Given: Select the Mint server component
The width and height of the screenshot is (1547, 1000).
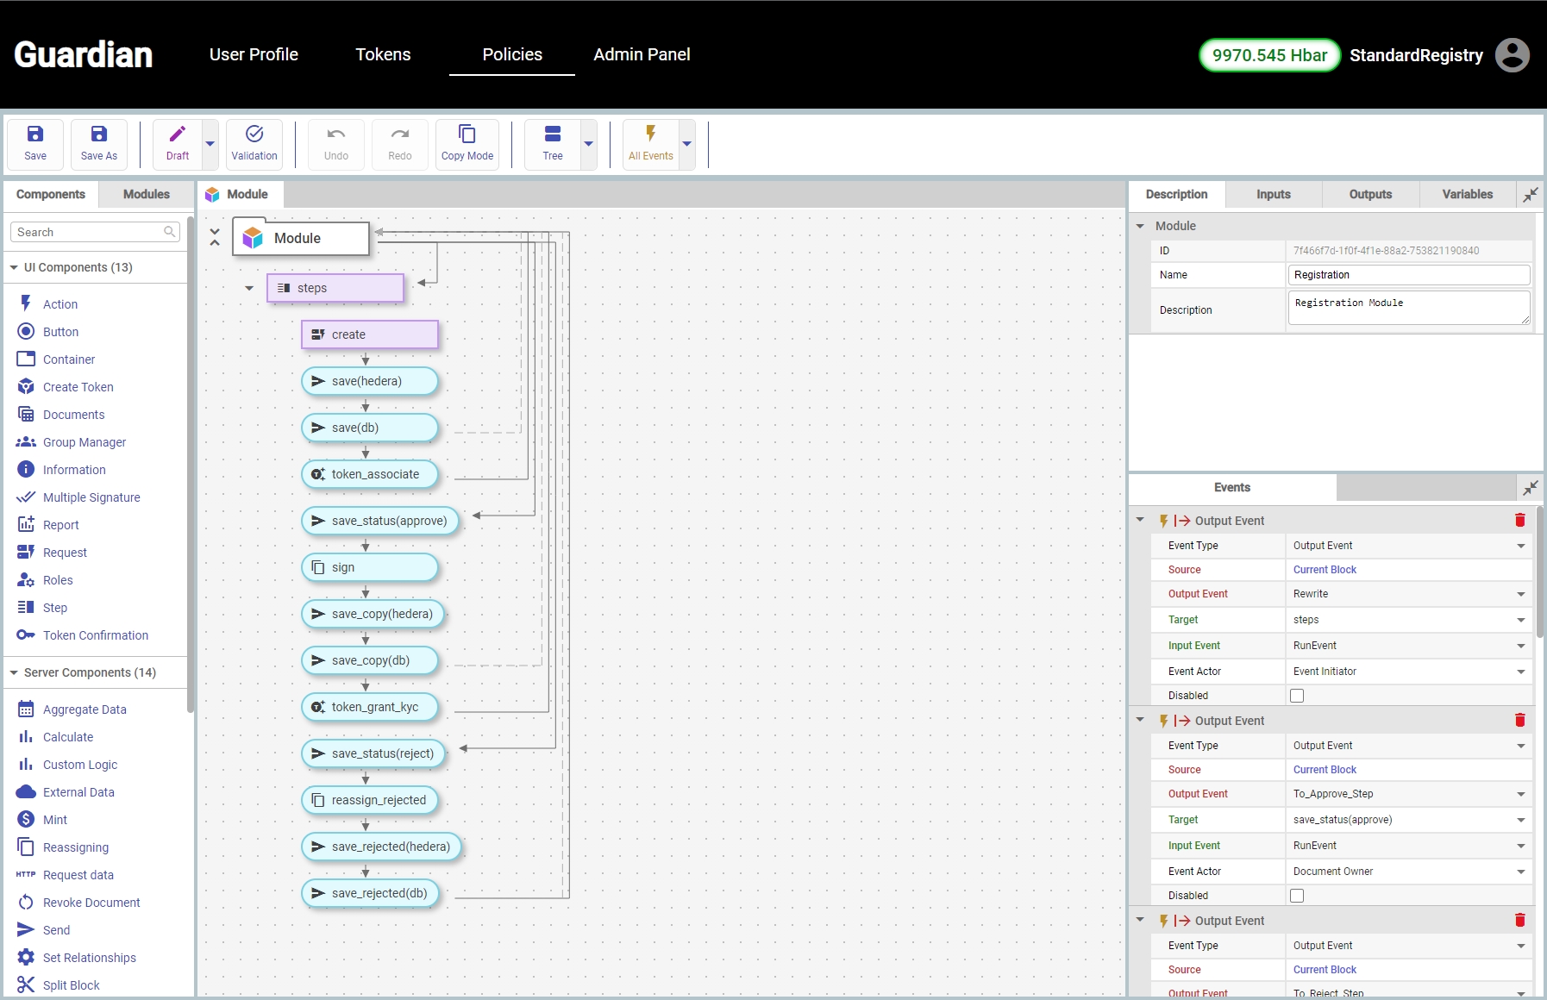Looking at the screenshot, I should point(55,820).
